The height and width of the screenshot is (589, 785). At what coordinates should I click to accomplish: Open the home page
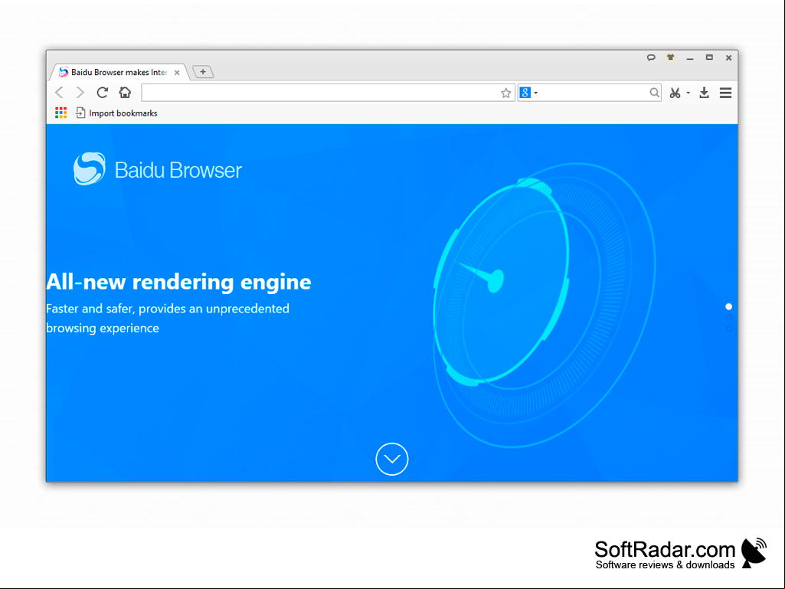[x=125, y=93]
